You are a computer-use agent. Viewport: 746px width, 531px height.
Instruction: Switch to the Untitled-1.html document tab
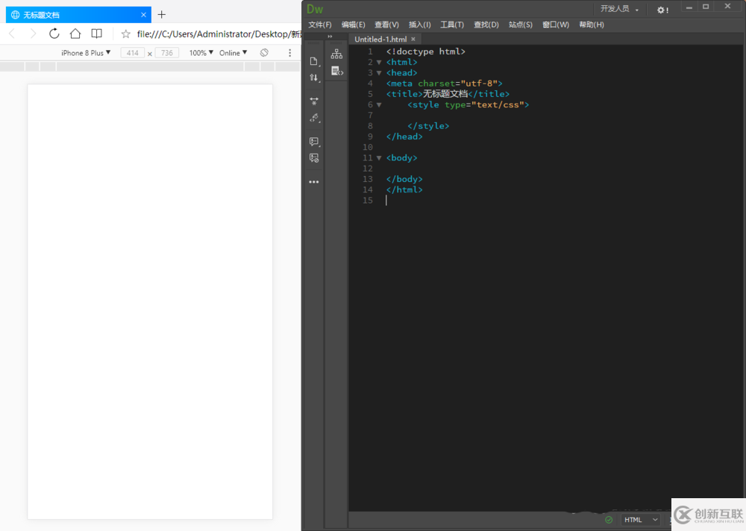tap(380, 39)
